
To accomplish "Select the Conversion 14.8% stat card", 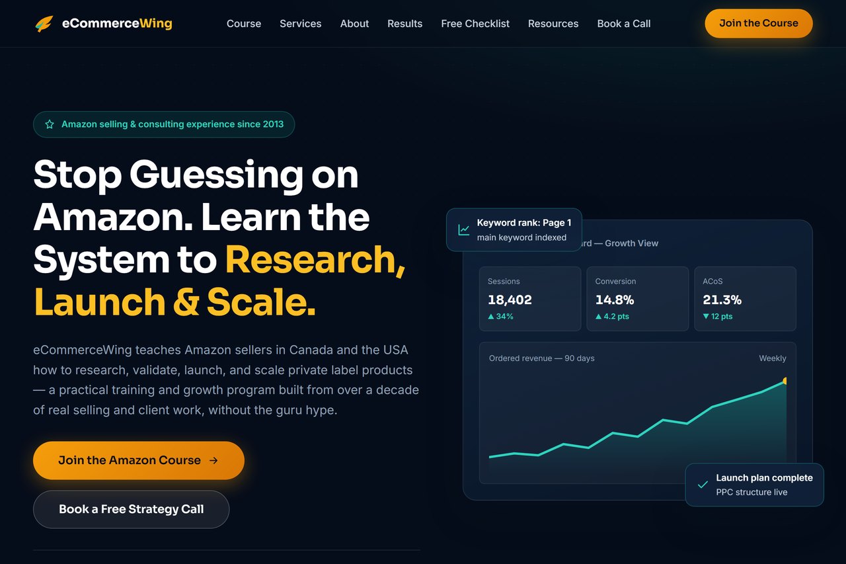I will (638, 299).
